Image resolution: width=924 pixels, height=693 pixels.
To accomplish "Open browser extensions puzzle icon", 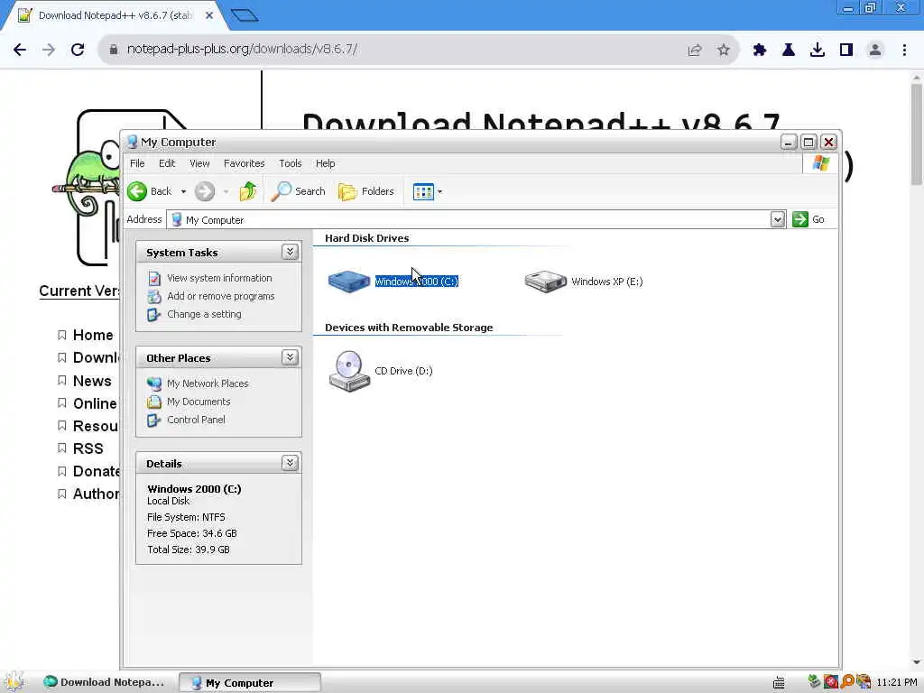I will (x=760, y=51).
